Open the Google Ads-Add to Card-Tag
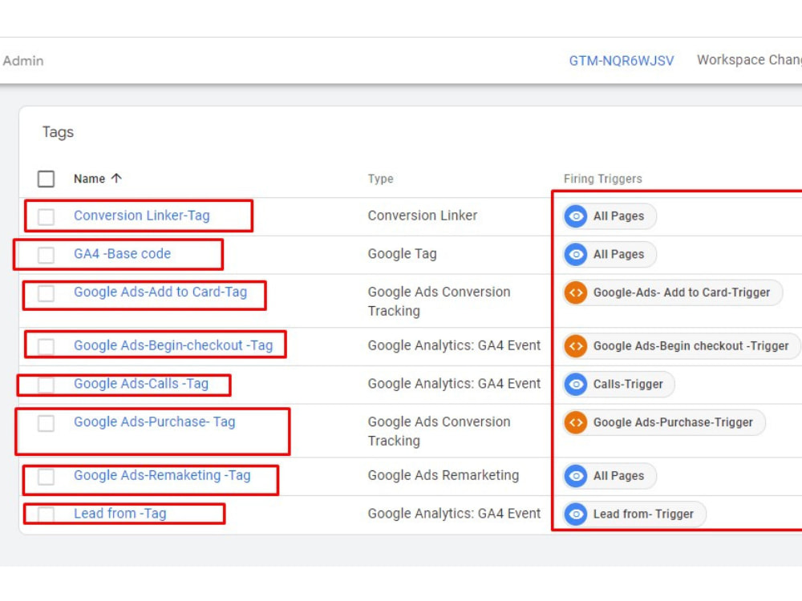Image resolution: width=802 pixels, height=601 pixels. pos(160,292)
